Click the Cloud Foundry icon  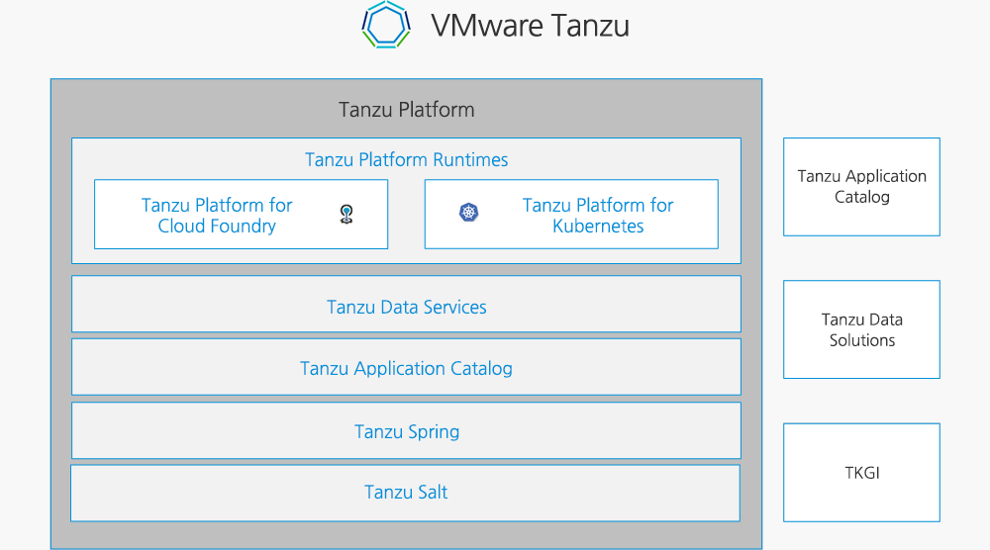[x=346, y=215]
